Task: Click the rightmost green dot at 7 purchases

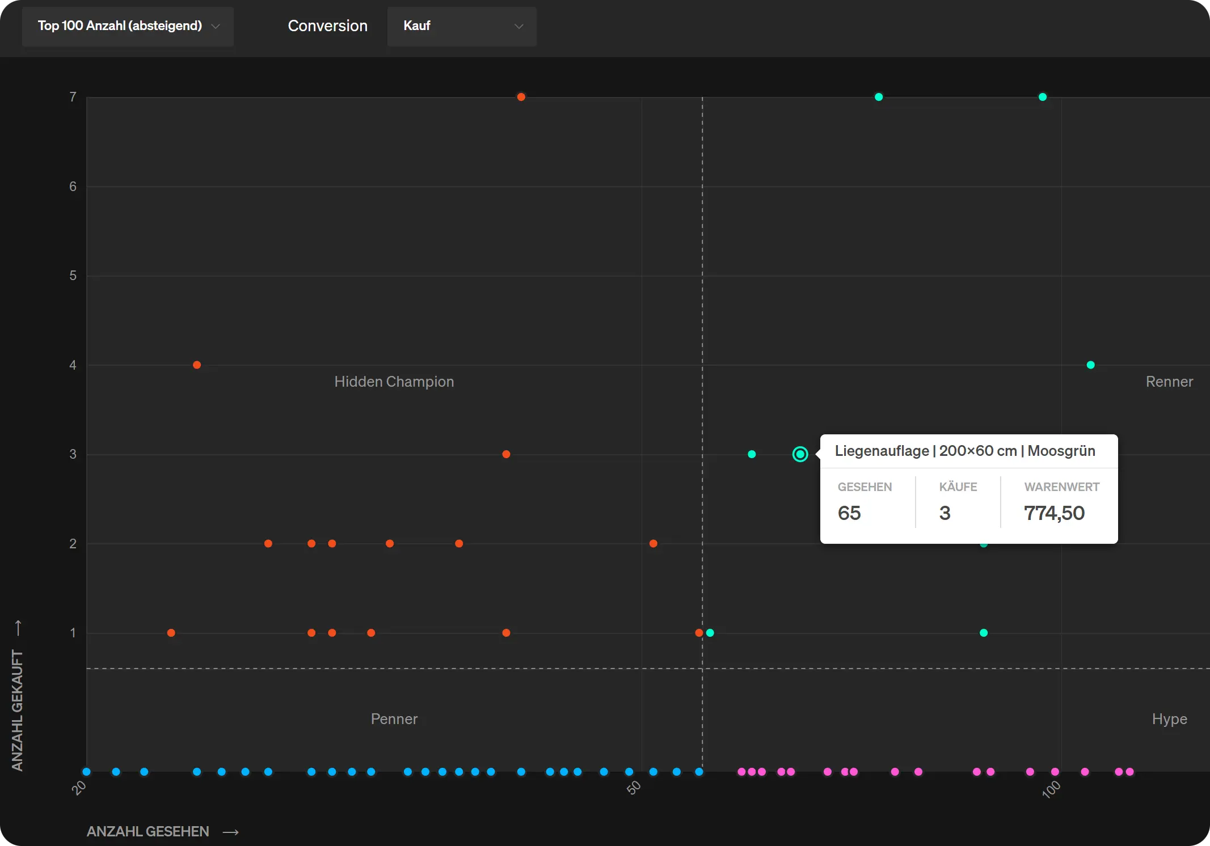Action: (x=1042, y=97)
